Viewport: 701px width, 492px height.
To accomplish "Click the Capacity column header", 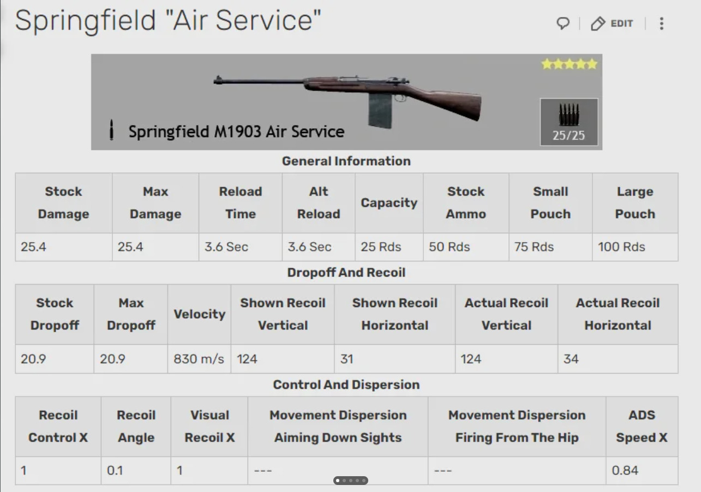I will click(x=389, y=203).
